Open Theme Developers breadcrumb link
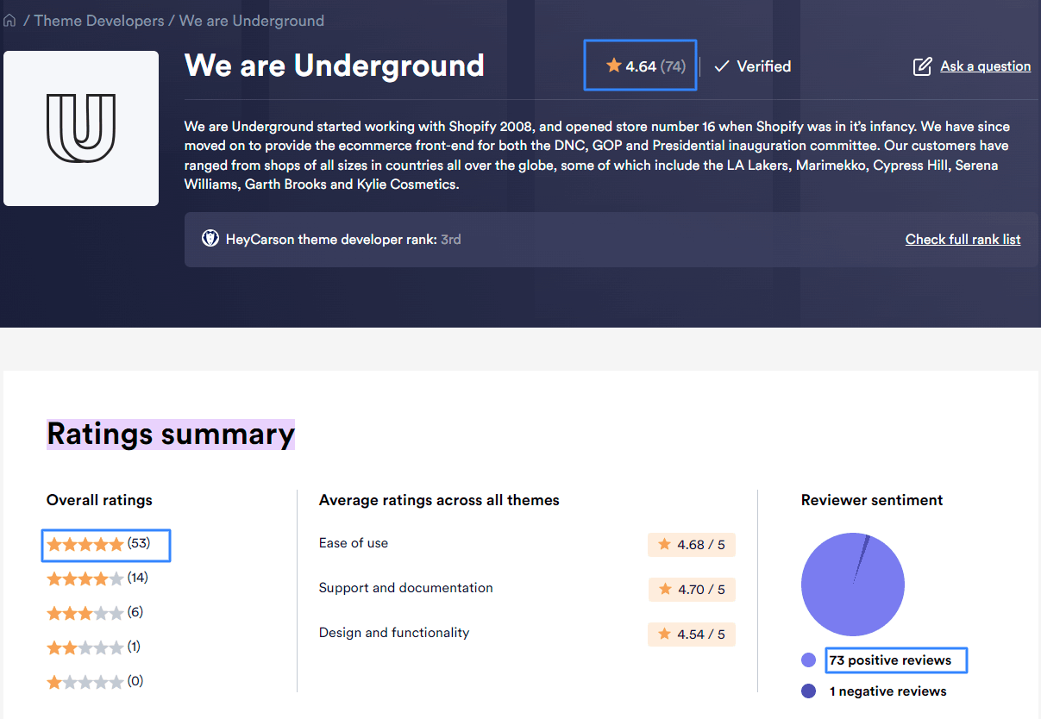The height and width of the screenshot is (719, 1041). point(98,21)
